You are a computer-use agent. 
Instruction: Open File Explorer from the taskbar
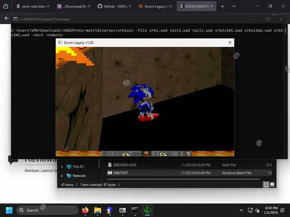(97, 210)
